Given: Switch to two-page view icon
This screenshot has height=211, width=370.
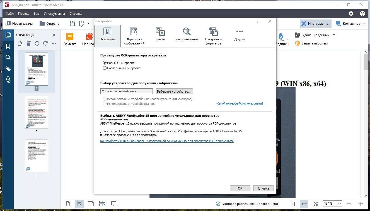Looking at the screenshot, I should (x=91, y=204).
